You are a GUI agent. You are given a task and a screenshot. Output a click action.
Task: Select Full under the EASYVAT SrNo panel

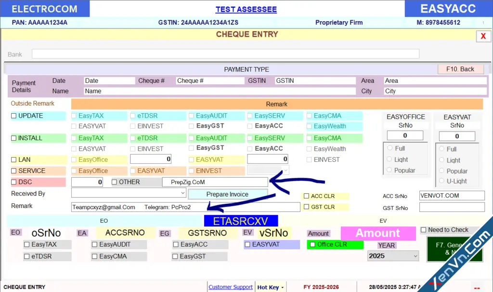point(442,148)
